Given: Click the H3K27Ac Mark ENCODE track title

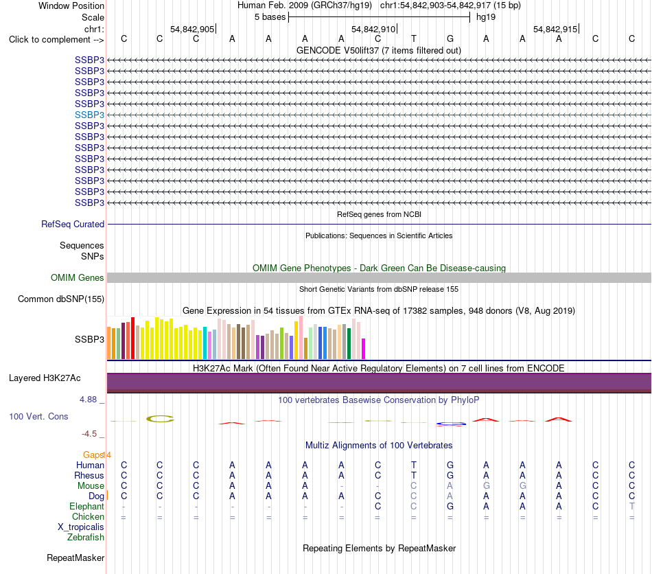Looking at the screenshot, I should [379, 368].
